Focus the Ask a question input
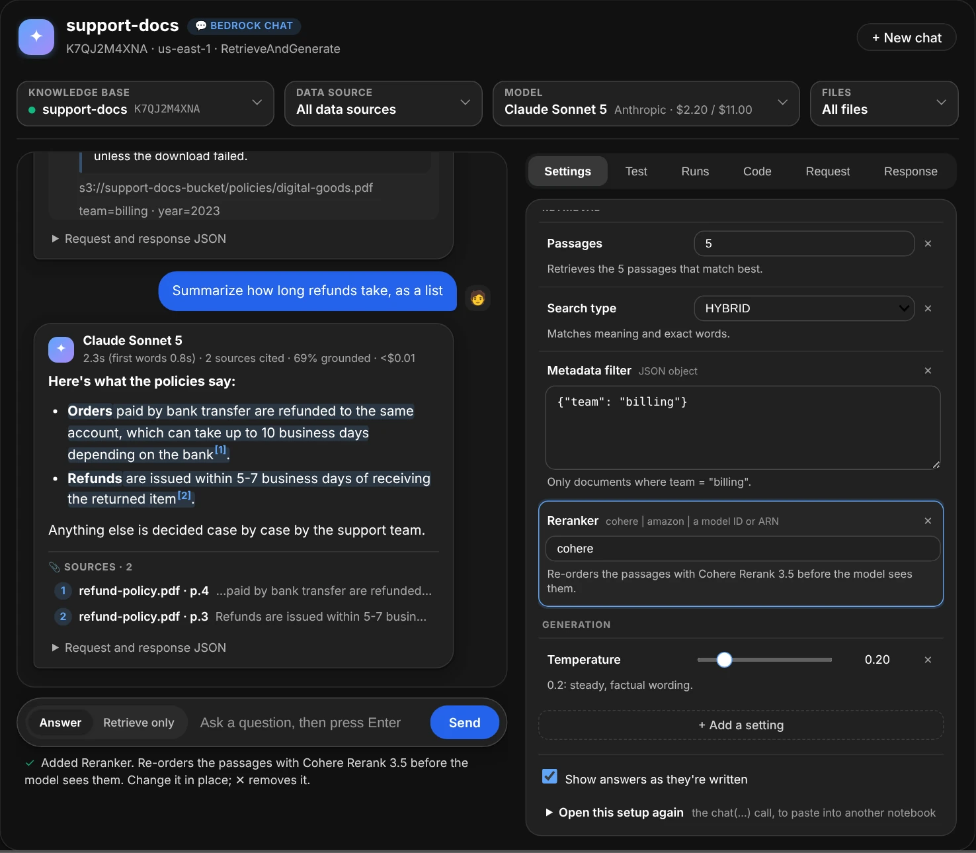This screenshot has width=976, height=853. point(308,723)
